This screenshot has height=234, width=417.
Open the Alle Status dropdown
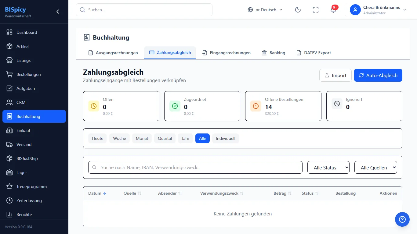(x=328, y=167)
